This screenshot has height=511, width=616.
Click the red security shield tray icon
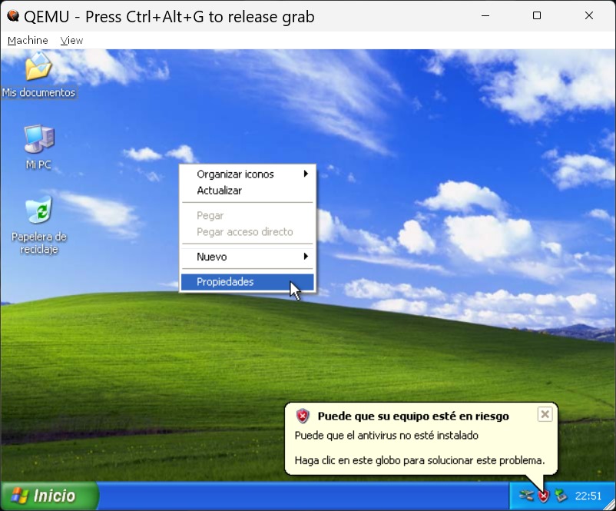543,496
